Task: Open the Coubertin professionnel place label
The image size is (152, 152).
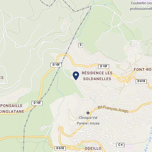Action: point(141,6)
